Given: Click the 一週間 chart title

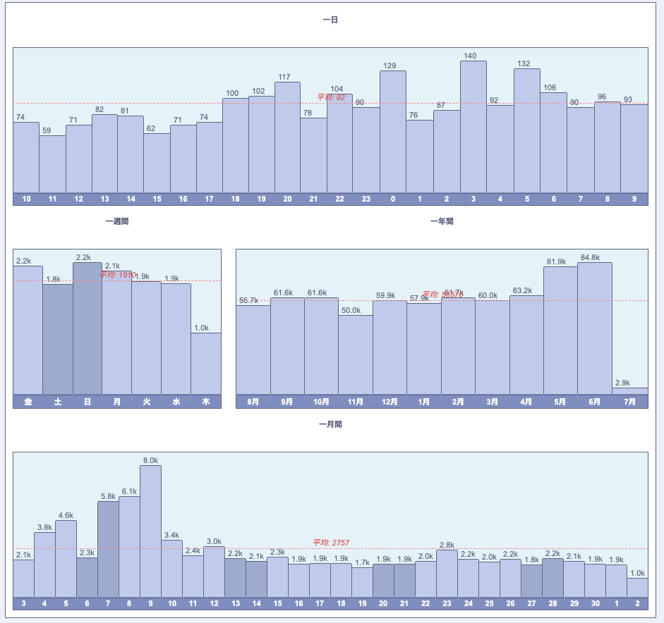Looking at the screenshot, I should [x=117, y=221].
